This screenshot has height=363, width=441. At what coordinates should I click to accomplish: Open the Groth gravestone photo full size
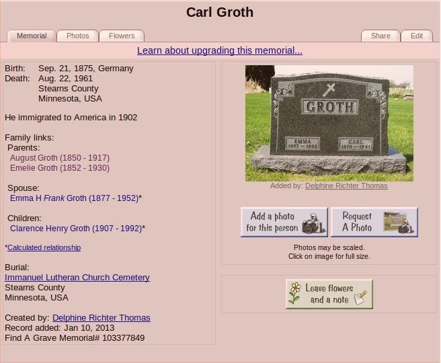click(329, 123)
